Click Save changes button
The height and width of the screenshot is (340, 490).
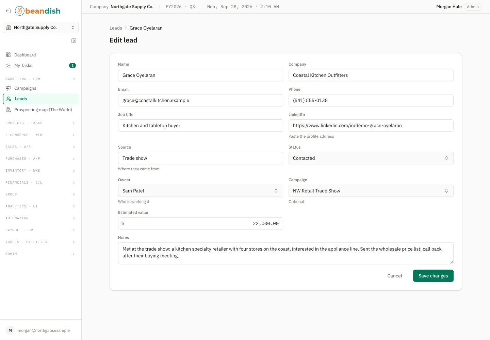[x=433, y=276]
